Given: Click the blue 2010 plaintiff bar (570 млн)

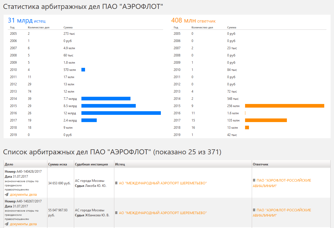Looking at the screenshot, I should 83,70.
